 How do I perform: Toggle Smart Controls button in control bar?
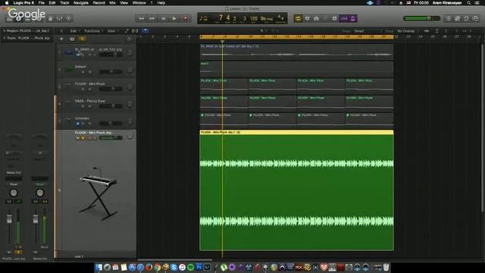51,19
